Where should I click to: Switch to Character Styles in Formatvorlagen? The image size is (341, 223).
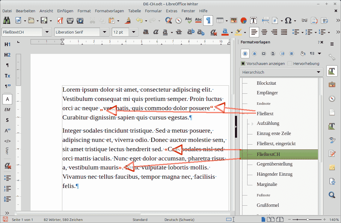point(254,53)
